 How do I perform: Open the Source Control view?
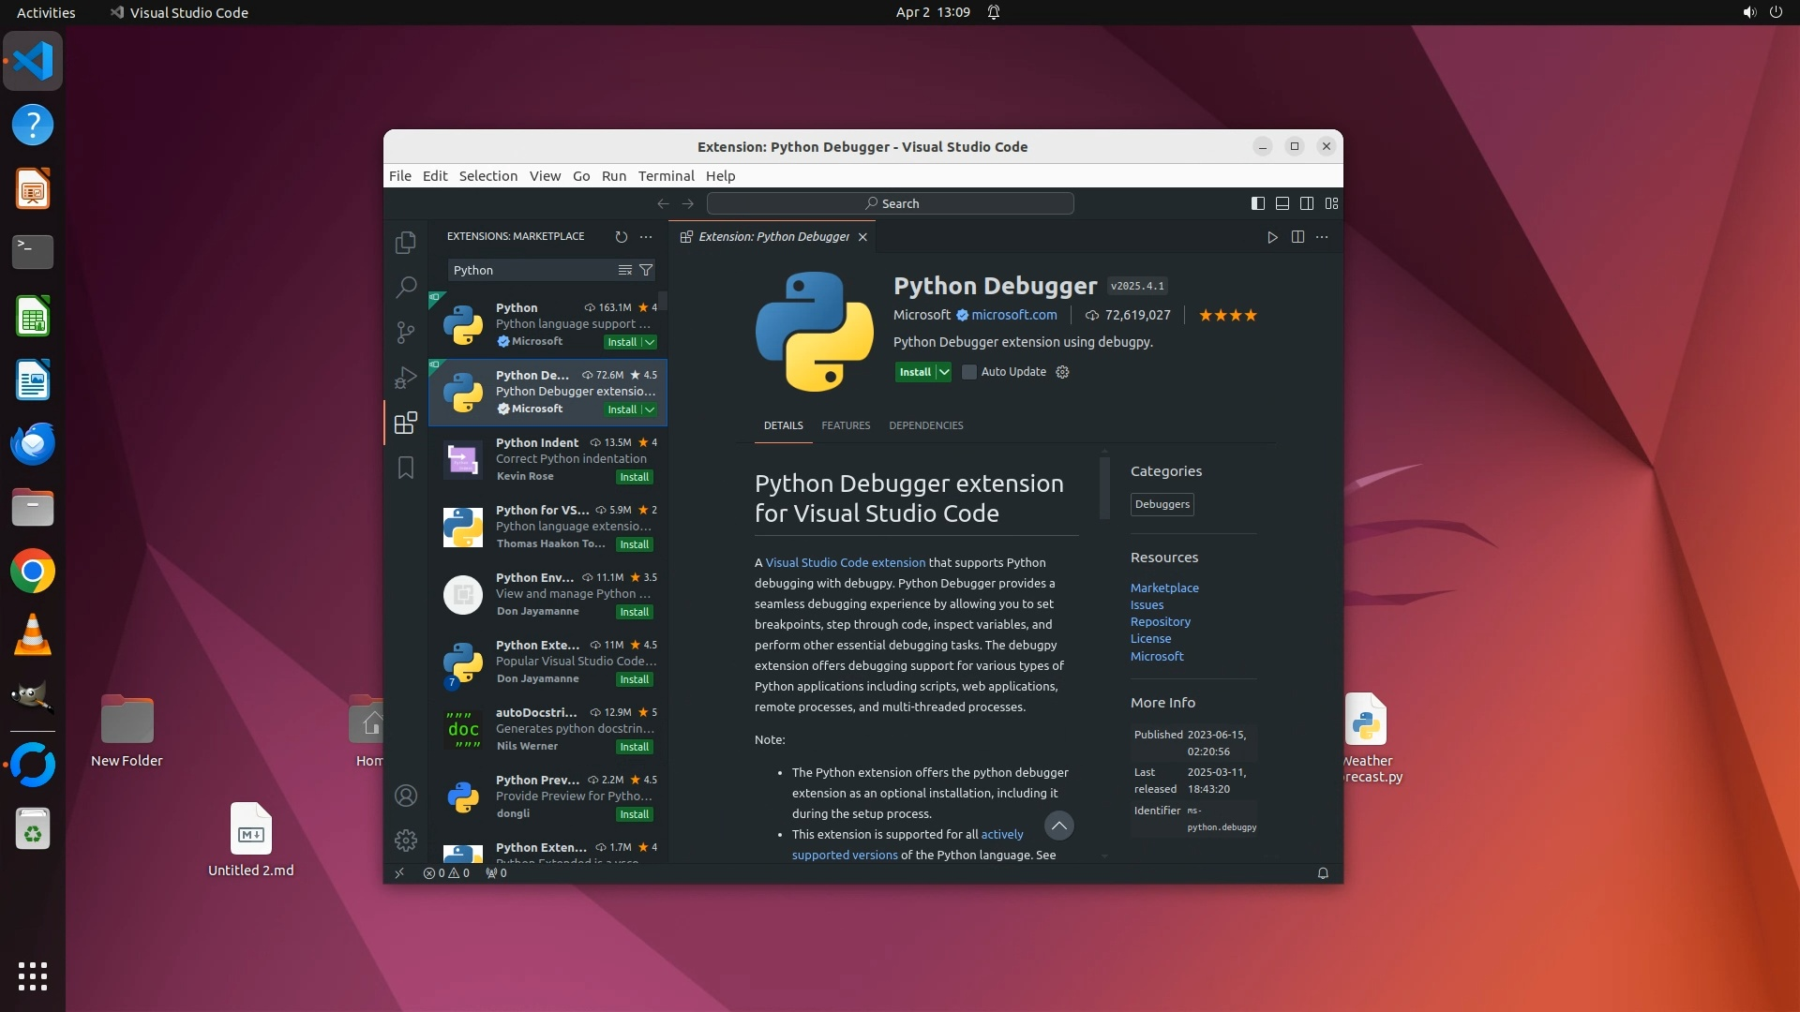405,332
